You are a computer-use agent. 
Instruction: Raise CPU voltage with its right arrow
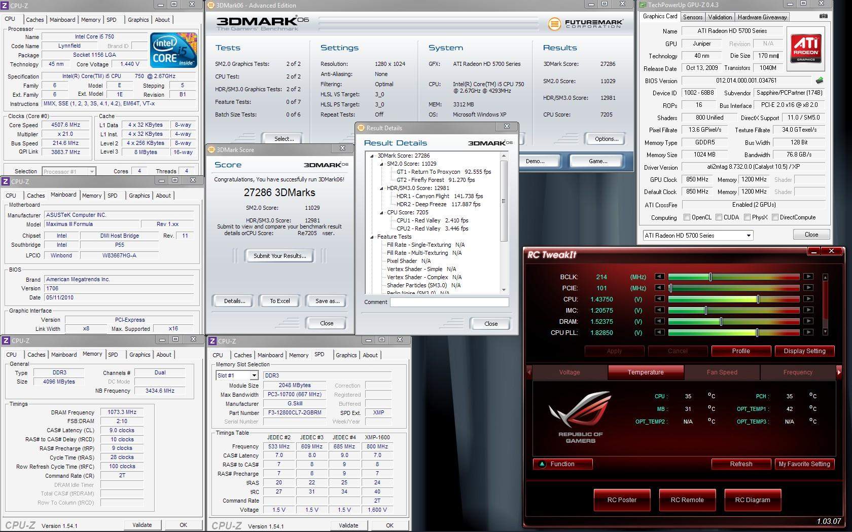tap(808, 299)
